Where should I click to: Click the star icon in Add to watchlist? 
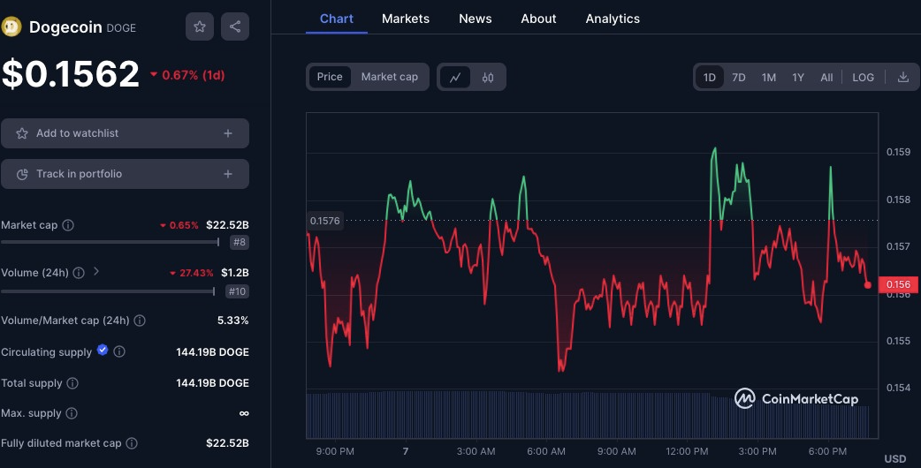[x=22, y=133]
